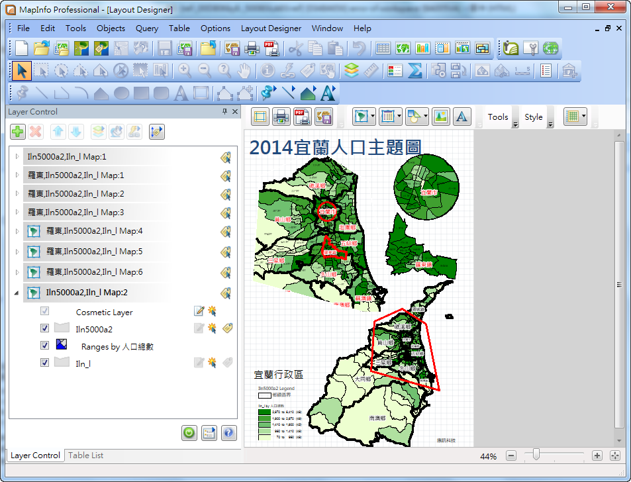Select the Rectangle drawing tool
This screenshot has height=482, width=631.
click(141, 93)
